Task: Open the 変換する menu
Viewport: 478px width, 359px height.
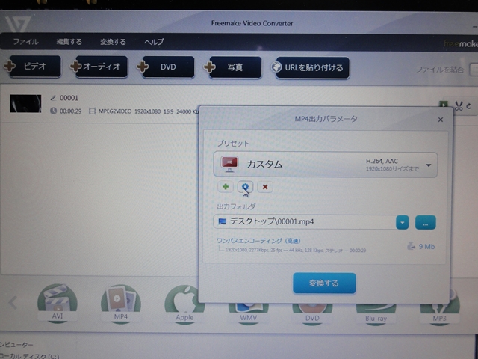Action: (x=113, y=42)
